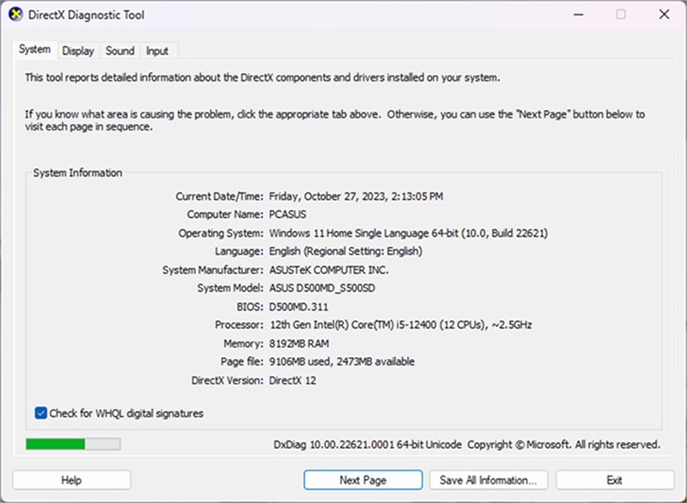This screenshot has height=503, width=687.
Task: Click Save All Information button
Action: [488, 480]
